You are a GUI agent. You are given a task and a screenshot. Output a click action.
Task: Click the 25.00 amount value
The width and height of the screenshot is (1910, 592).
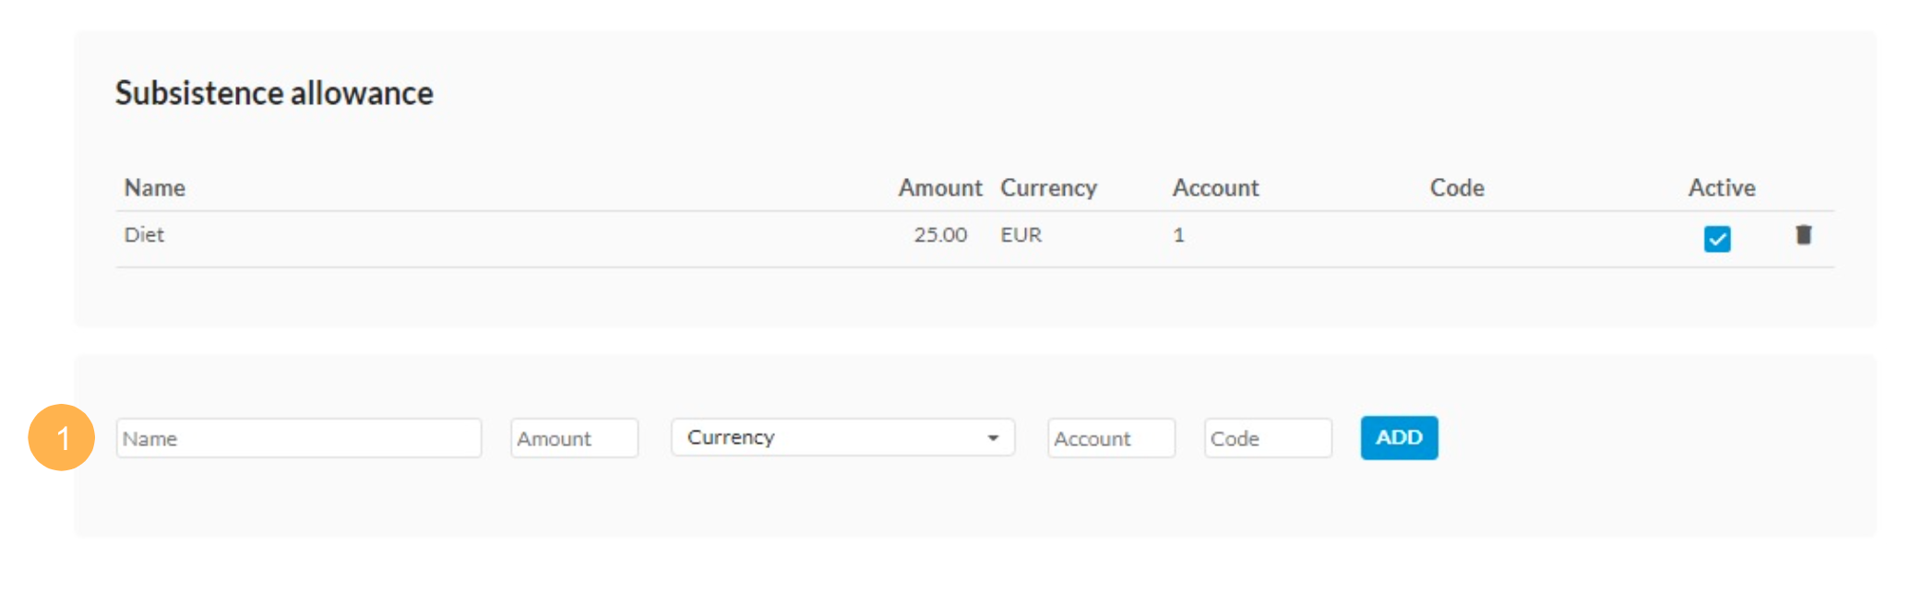940,235
